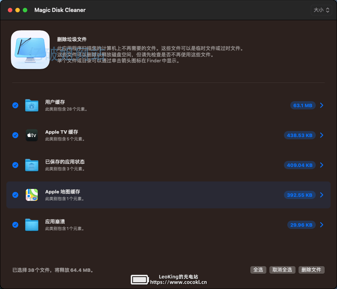Click 此类别包含 3 个元素 text
Image resolution: width=337 pixels, height=289 pixels.
pyautogui.click(x=65, y=169)
